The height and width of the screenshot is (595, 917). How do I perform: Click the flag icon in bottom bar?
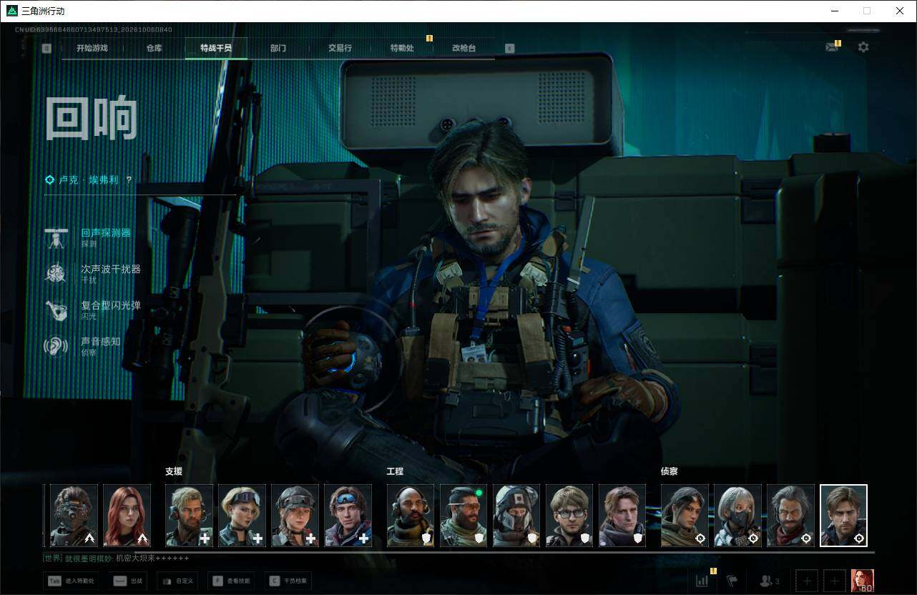(x=732, y=581)
